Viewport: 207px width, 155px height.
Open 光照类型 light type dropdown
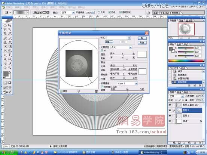[x=130, y=47]
